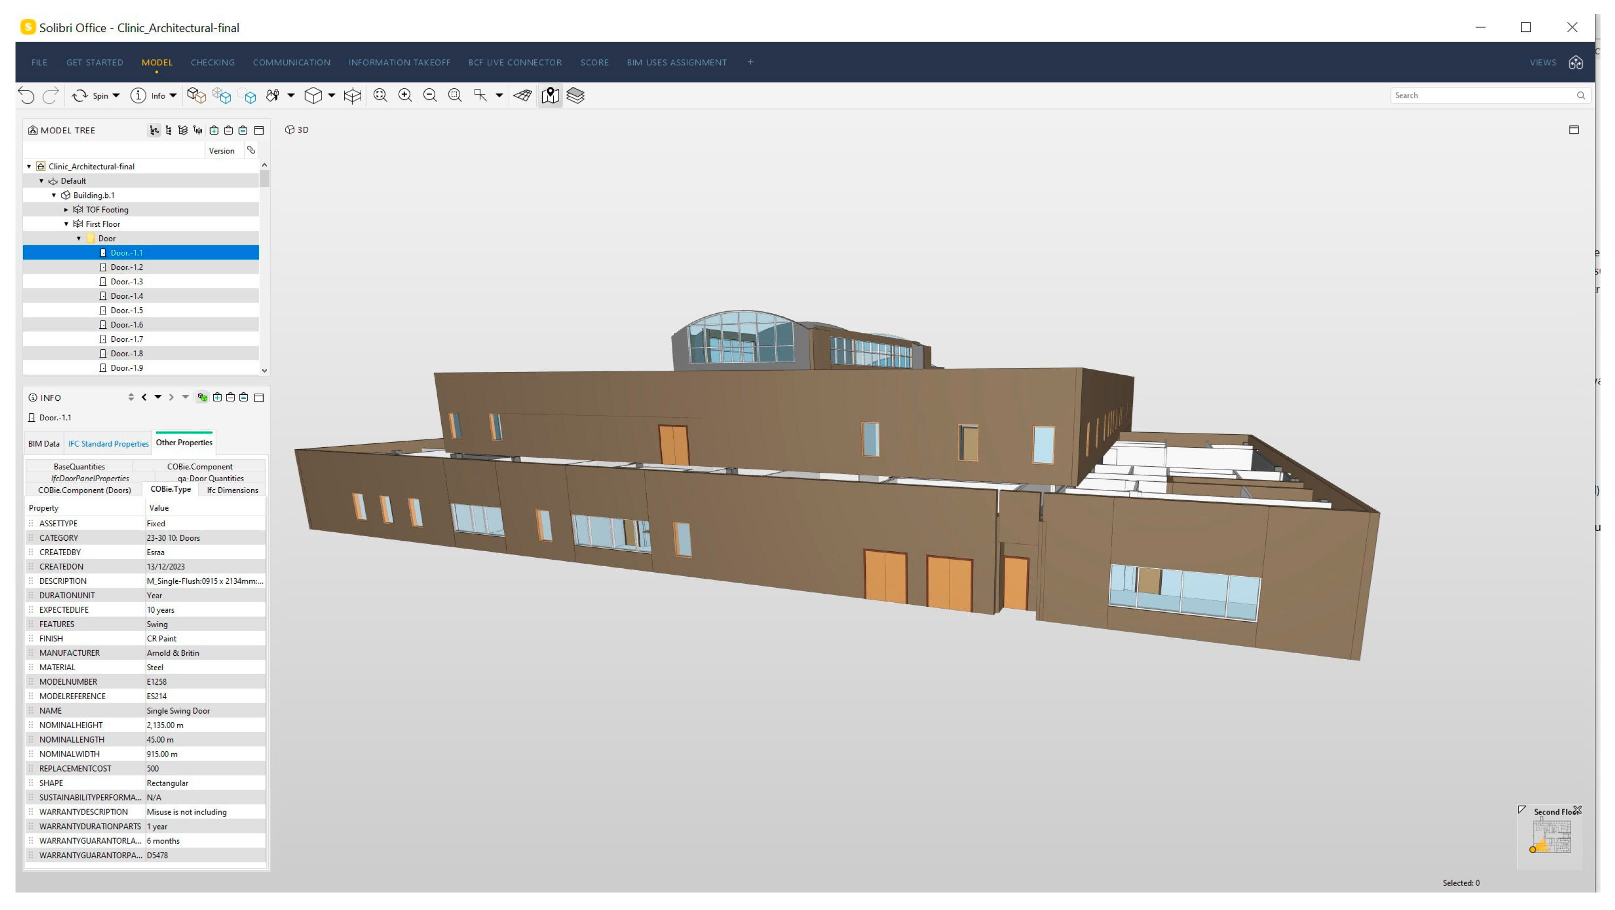1615x910 pixels.
Task: Collapse the First Floor tree node
Action: [x=67, y=225]
